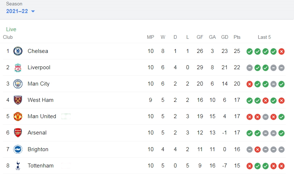Click the Tottenham club crest
Image resolution: width=294 pixels, height=174 pixels.
click(18, 166)
